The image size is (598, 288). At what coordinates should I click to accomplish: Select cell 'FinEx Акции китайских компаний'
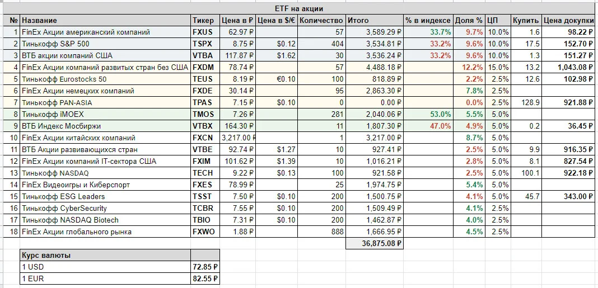tap(106, 138)
